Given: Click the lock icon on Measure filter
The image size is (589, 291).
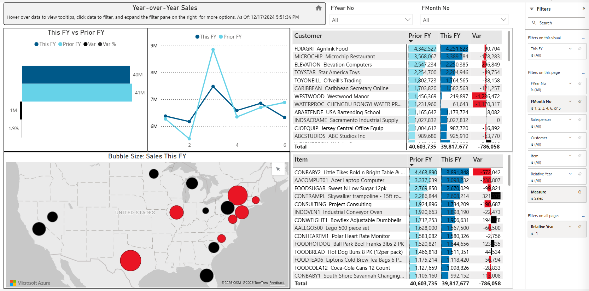Looking at the screenshot, I should [580, 192].
